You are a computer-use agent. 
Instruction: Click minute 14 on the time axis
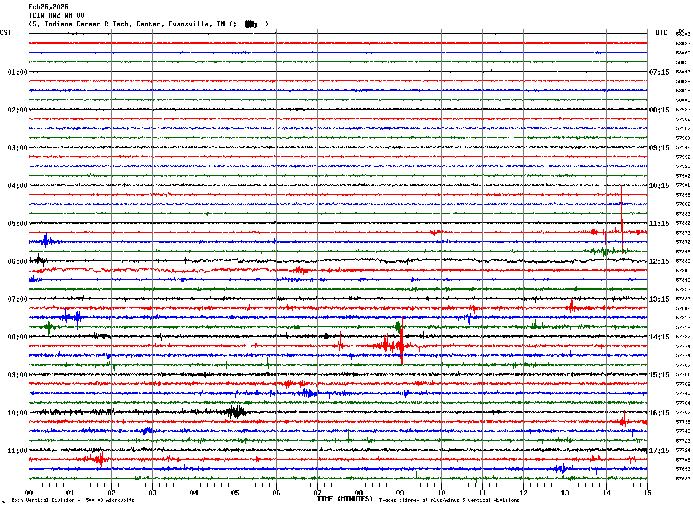pos(606,493)
